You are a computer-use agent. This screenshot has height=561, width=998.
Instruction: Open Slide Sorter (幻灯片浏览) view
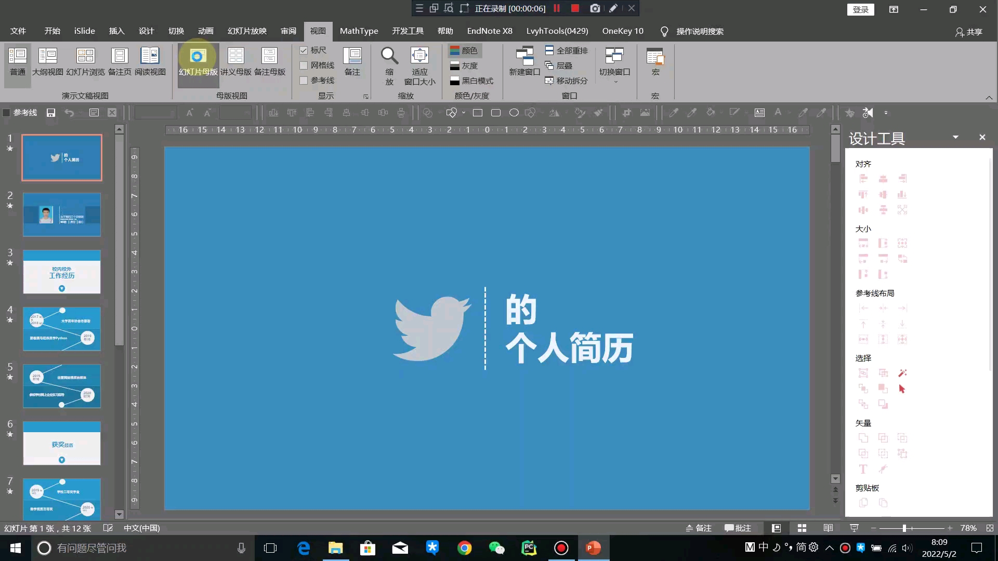coord(86,62)
